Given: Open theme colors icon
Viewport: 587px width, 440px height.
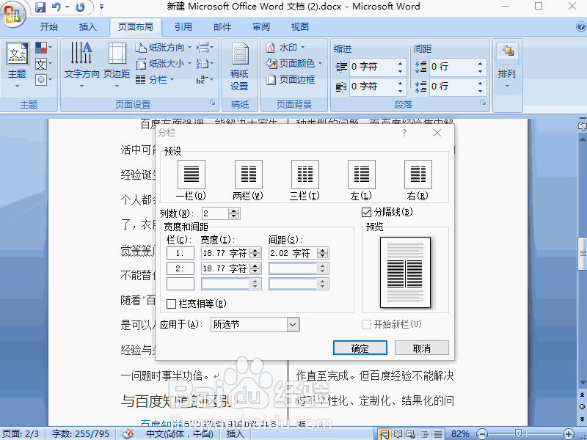Looking at the screenshot, I should (43, 48).
